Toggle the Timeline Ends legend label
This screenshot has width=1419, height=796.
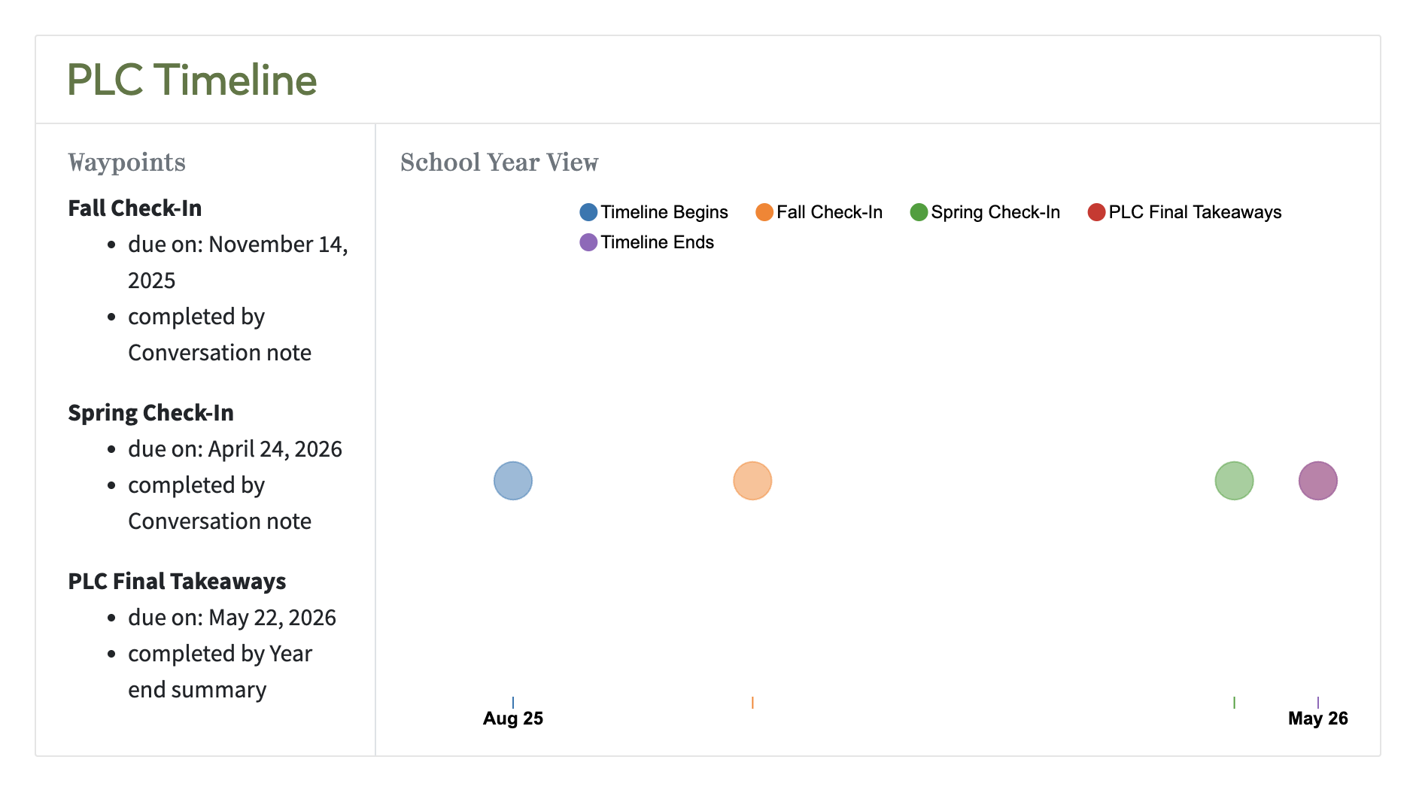[x=657, y=242]
